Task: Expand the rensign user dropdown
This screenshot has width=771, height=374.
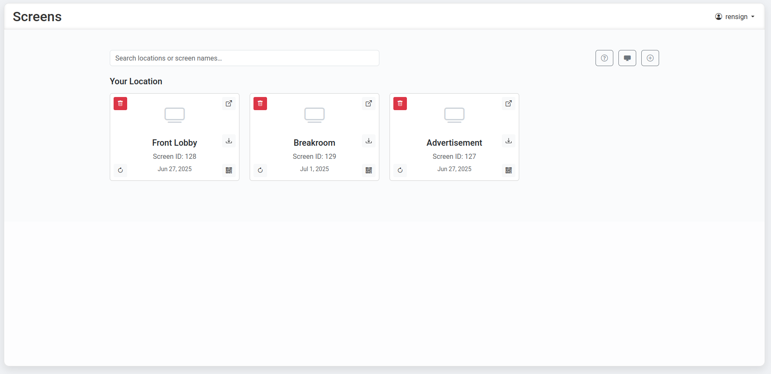Action: coord(735,17)
